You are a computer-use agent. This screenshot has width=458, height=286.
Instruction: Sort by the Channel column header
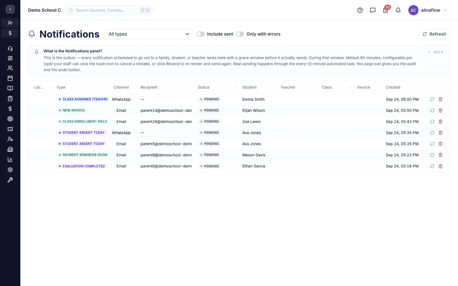pyautogui.click(x=121, y=87)
